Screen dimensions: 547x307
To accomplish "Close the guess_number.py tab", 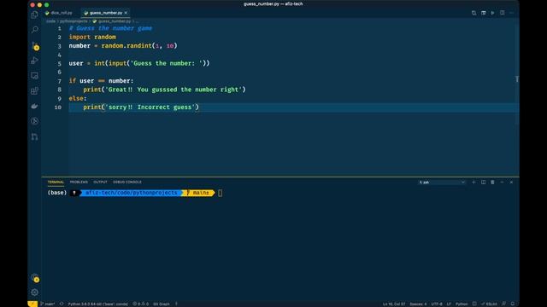I will [x=126, y=13].
